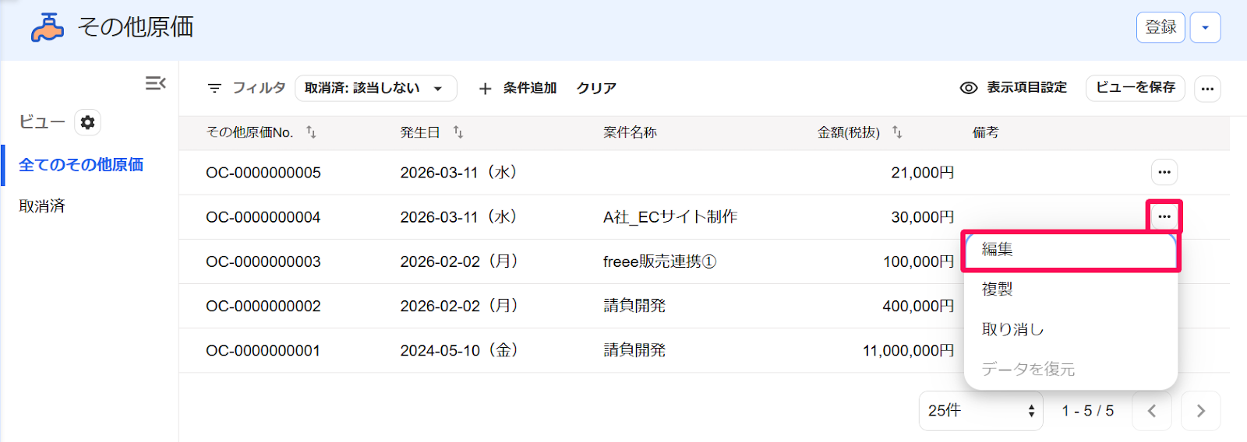1247x442 pixels.
Task: Click the 400,000円 amount
Action: tap(918, 306)
